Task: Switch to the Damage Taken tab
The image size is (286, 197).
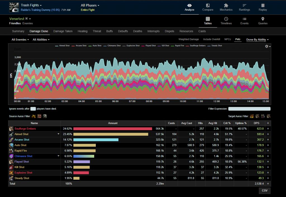Action: [x=63, y=31]
